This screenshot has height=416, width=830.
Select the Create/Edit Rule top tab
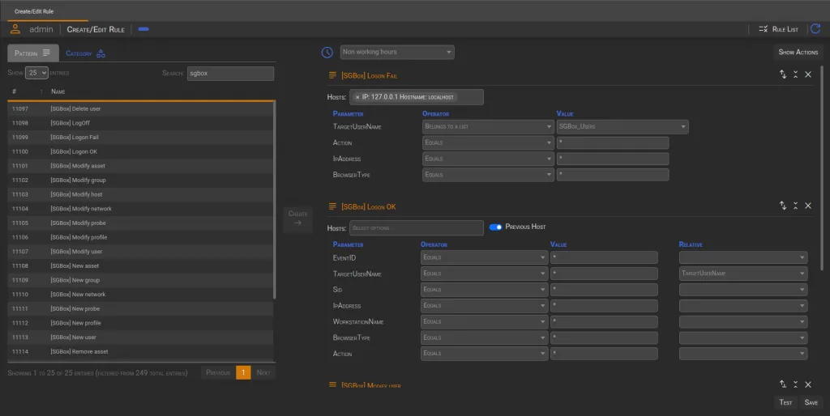tap(34, 11)
